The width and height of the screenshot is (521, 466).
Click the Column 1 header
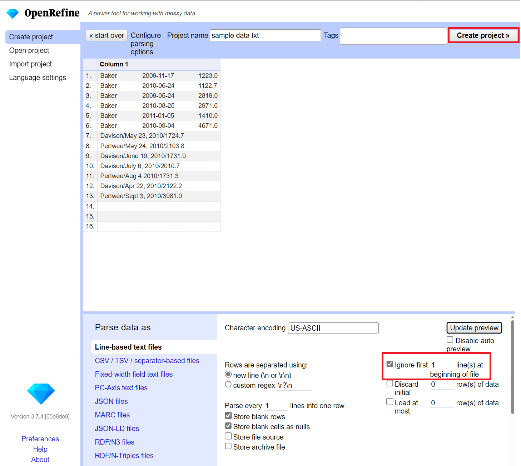159,64
